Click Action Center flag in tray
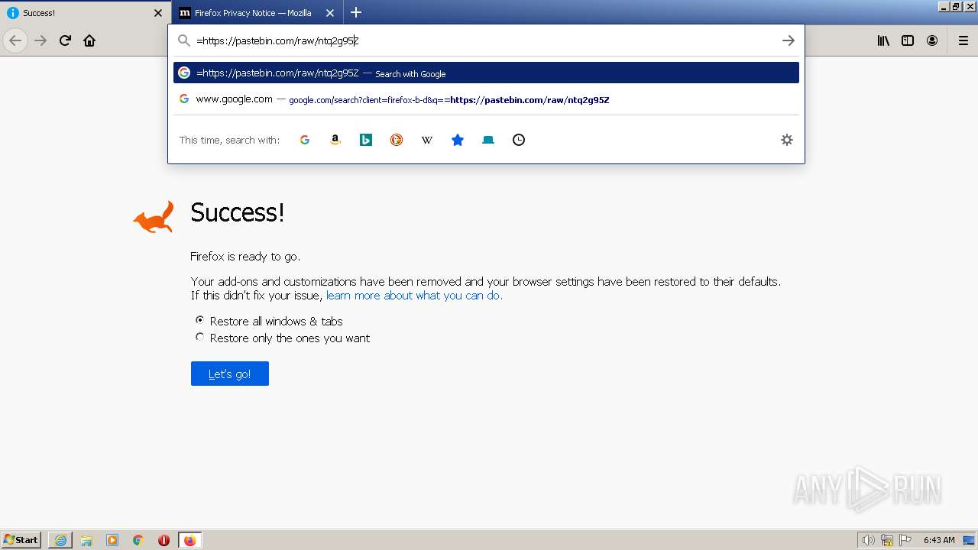 tap(905, 540)
